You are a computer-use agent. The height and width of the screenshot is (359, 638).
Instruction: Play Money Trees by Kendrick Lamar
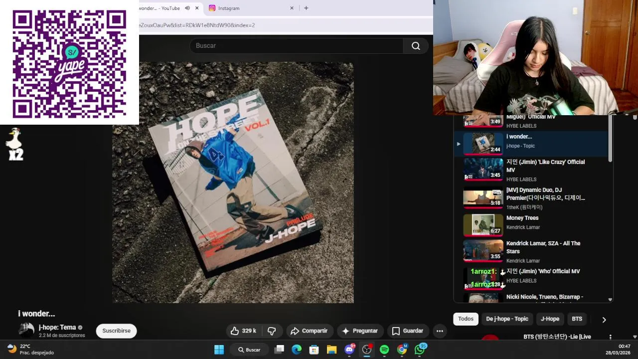pyautogui.click(x=531, y=226)
